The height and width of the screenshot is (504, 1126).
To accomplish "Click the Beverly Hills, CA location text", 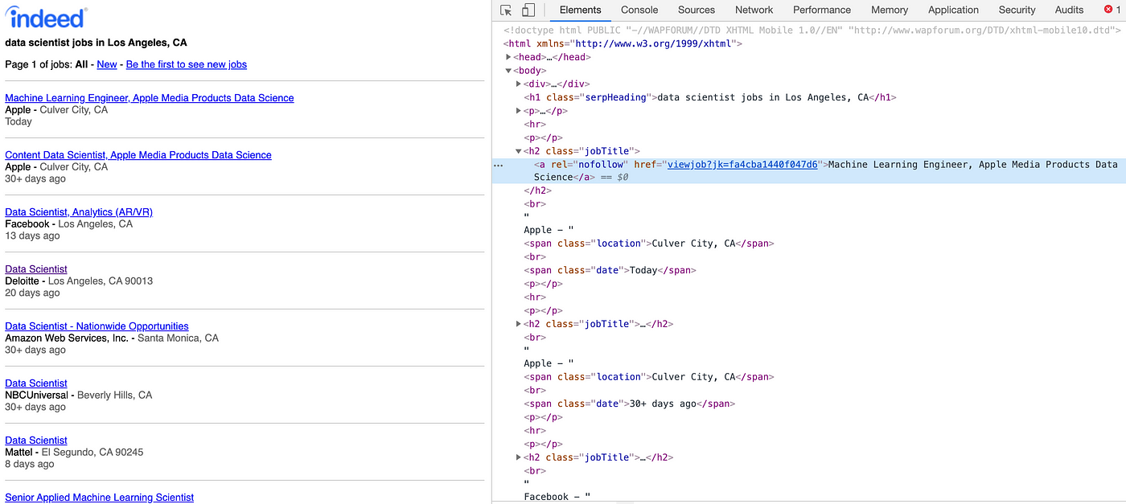I will pyautogui.click(x=114, y=395).
